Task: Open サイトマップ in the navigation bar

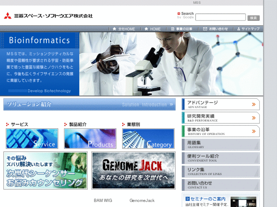Action: (250, 29)
